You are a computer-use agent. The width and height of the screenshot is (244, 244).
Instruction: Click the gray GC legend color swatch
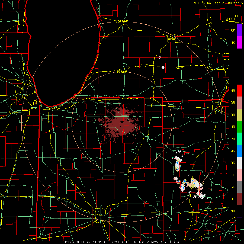pos(239,187)
